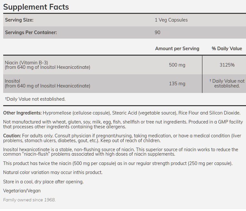Click the dagger footnote below the table
Image resolution: width=246 pixels, height=211 pixels.
click(35, 99)
